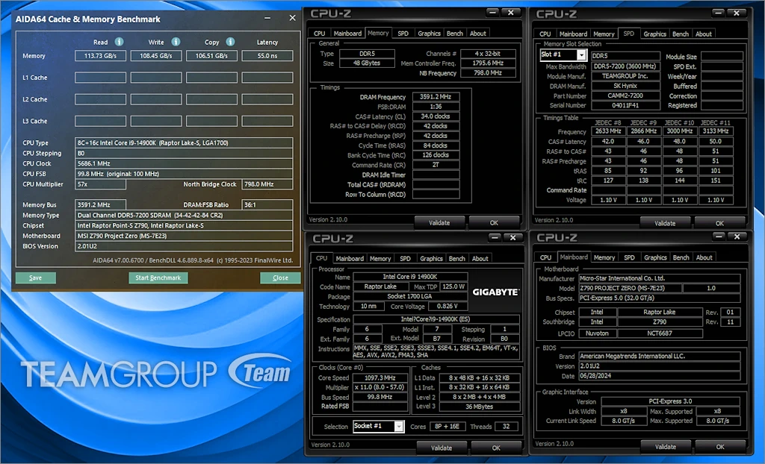This screenshot has width=765, height=464.
Task: Open SPD tab in CPU-Z Memory window
Action: coord(403,34)
